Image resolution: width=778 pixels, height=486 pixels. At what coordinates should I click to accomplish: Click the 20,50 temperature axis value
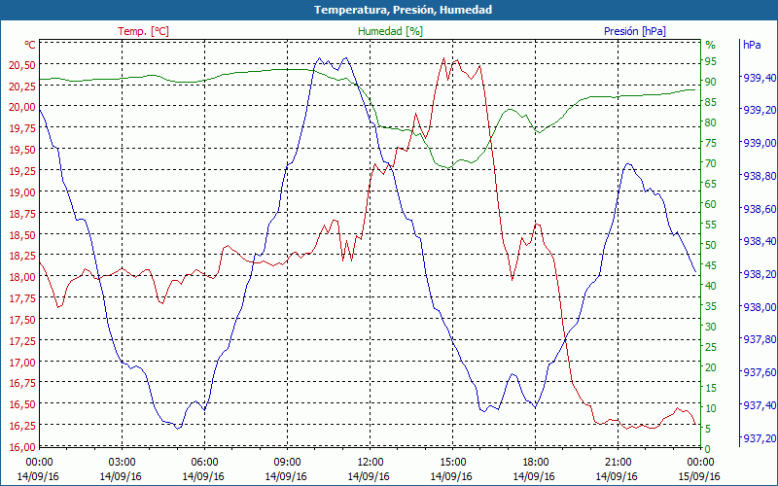22,65
